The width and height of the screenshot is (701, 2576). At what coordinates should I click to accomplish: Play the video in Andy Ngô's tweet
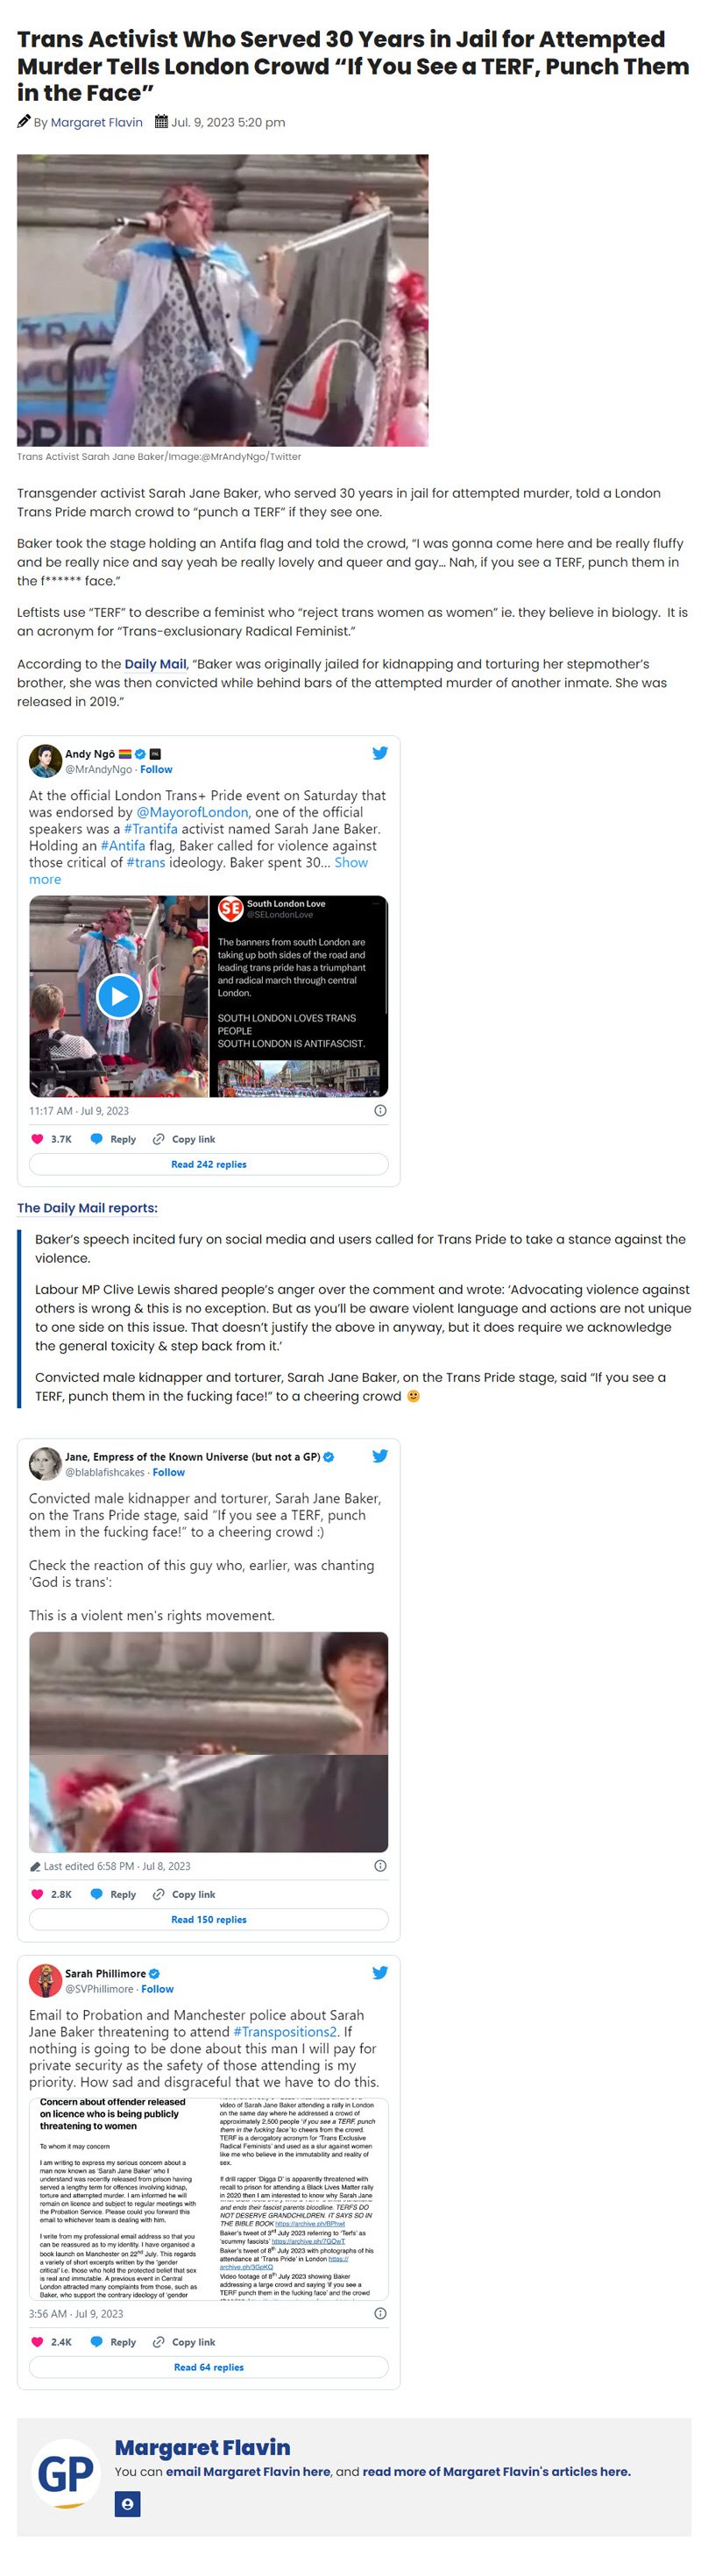point(119,996)
